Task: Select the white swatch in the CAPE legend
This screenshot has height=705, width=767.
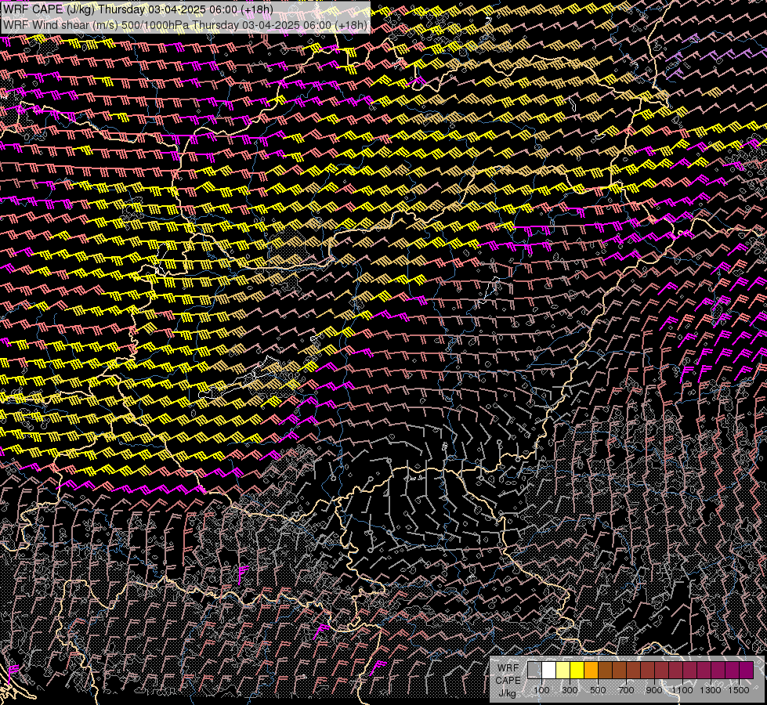Action: point(549,670)
